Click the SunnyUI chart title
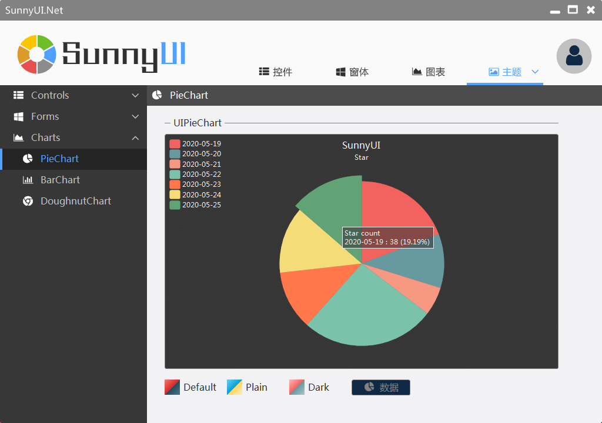The height and width of the screenshot is (423, 602). click(362, 145)
